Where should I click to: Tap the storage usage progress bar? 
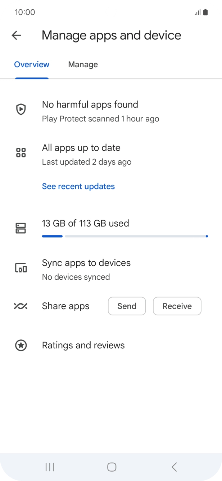[x=125, y=236]
